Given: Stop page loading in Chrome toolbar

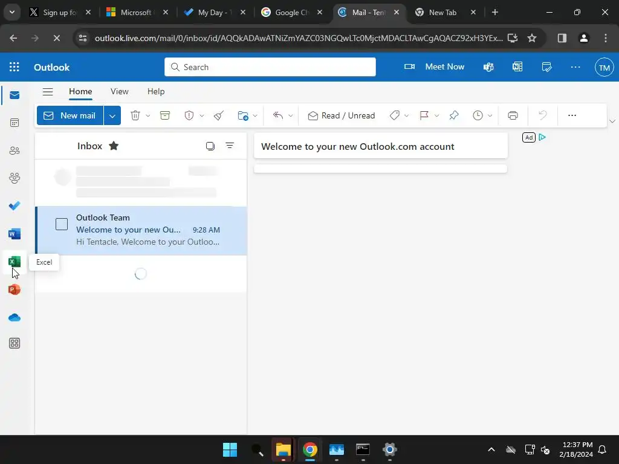Looking at the screenshot, I should point(56,38).
